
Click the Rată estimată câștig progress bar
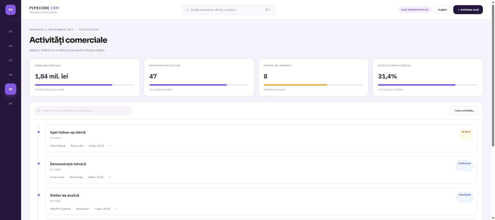[427, 85]
